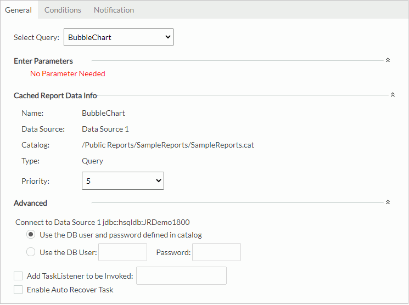This screenshot has width=409, height=305.
Task: Open the Priority dropdown
Action: point(122,180)
